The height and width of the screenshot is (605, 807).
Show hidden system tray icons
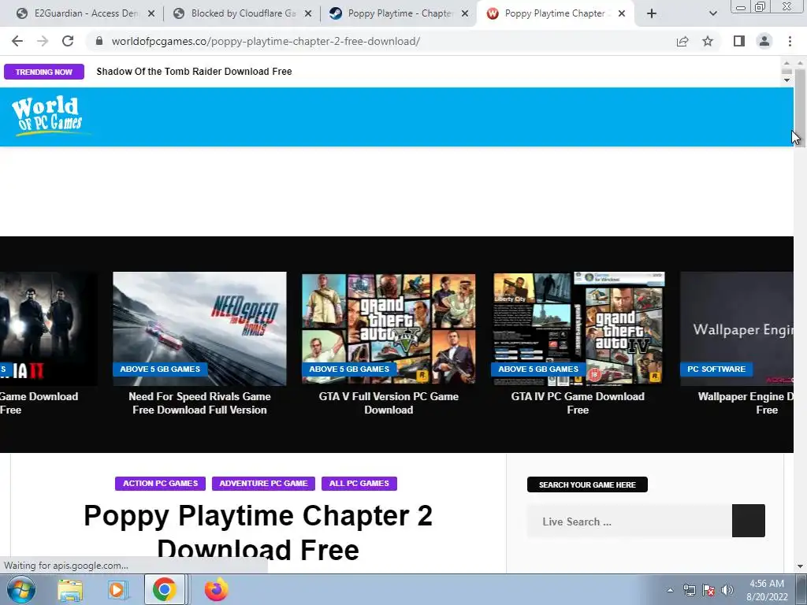670,590
